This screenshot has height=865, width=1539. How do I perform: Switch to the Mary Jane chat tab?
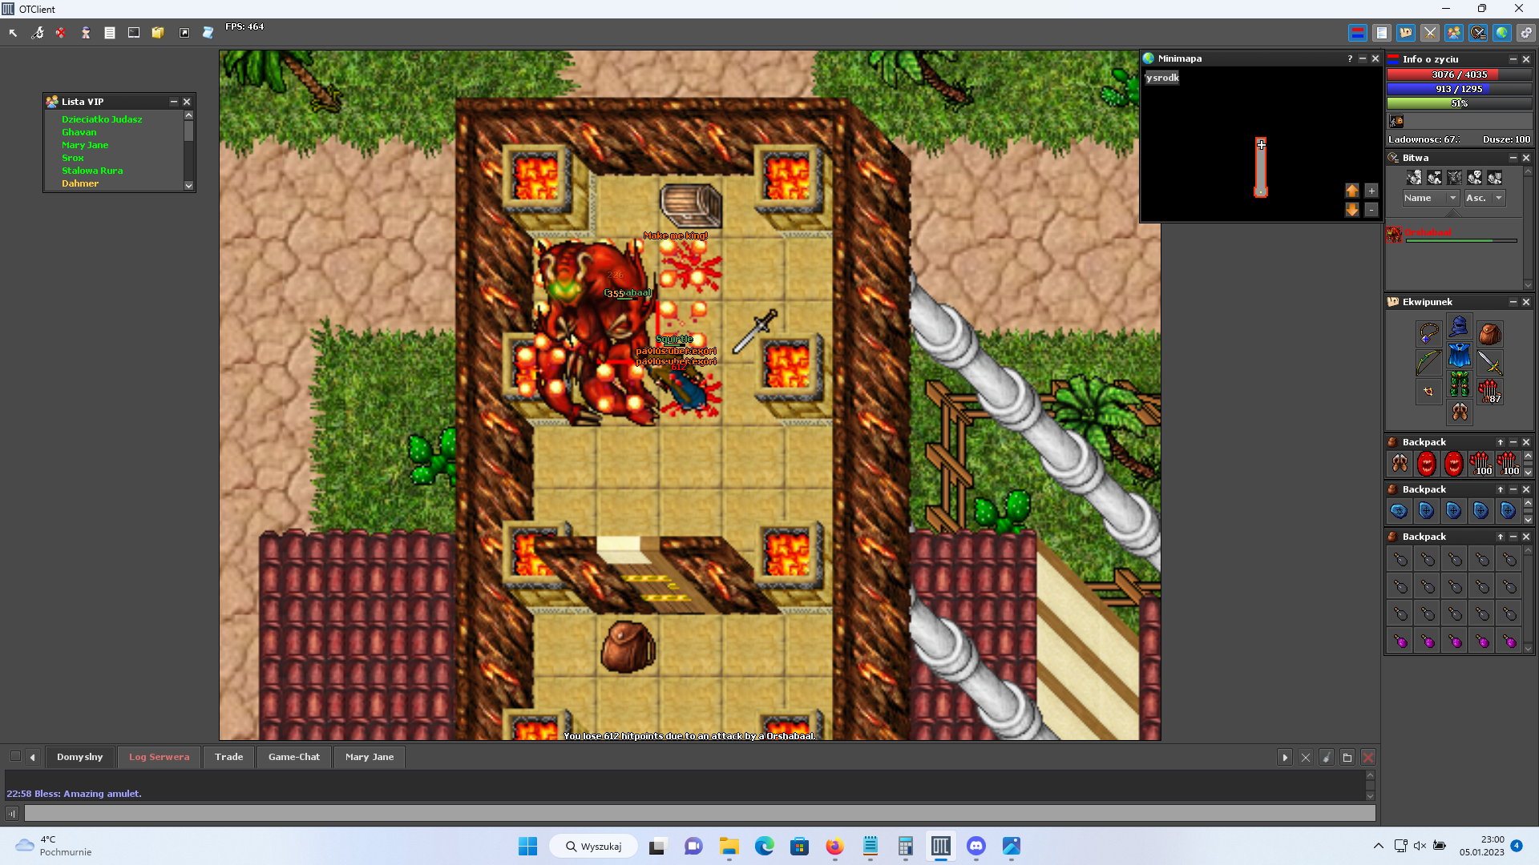coord(370,757)
